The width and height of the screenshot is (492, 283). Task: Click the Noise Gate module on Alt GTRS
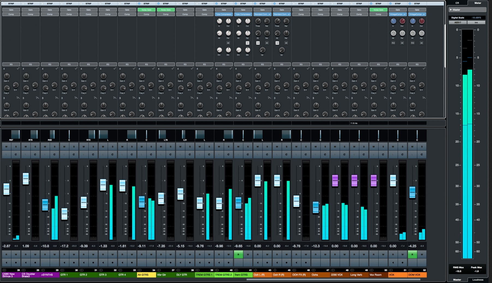coord(147,10)
